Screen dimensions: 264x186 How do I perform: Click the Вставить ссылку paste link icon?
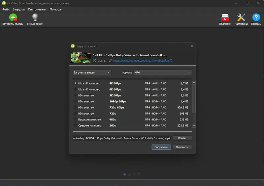(13, 17)
